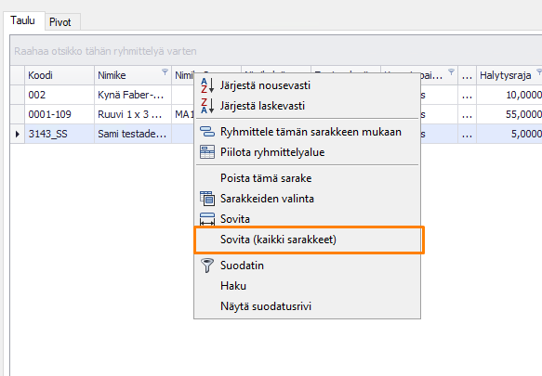
Task: Open filter dropdown on Nimike column
Action: (x=165, y=71)
